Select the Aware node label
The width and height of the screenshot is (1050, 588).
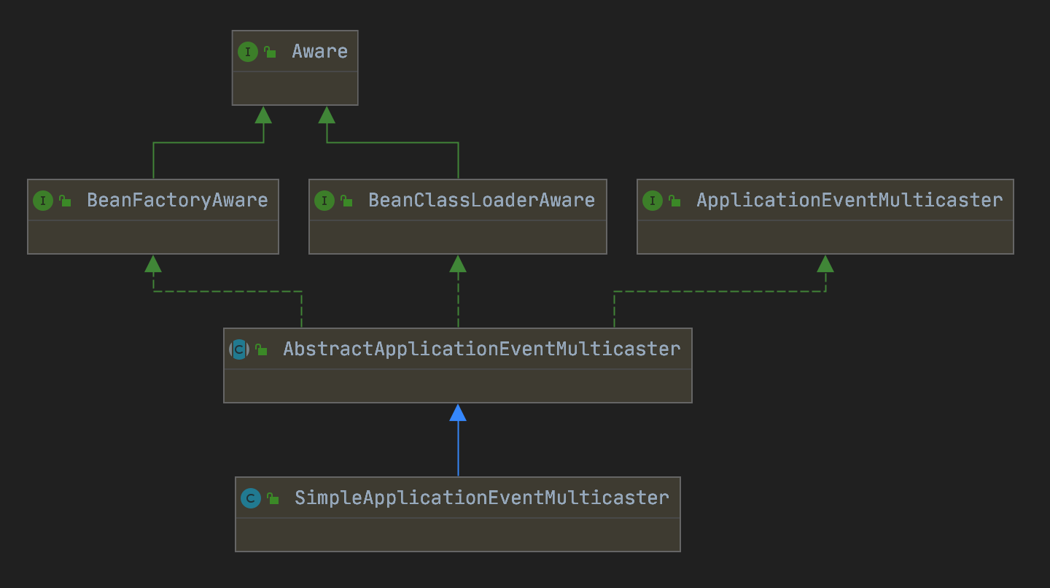(x=319, y=52)
